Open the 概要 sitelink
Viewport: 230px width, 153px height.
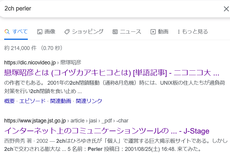pos(10,101)
